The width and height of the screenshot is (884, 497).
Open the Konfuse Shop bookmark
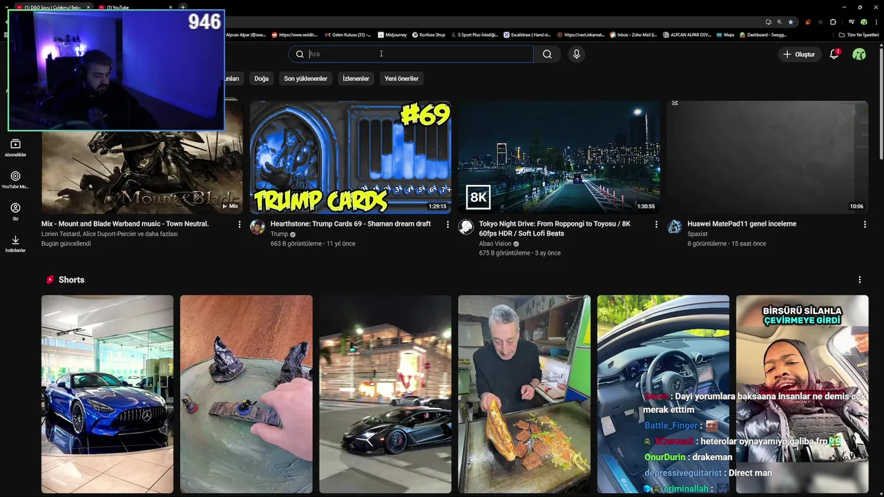click(429, 35)
